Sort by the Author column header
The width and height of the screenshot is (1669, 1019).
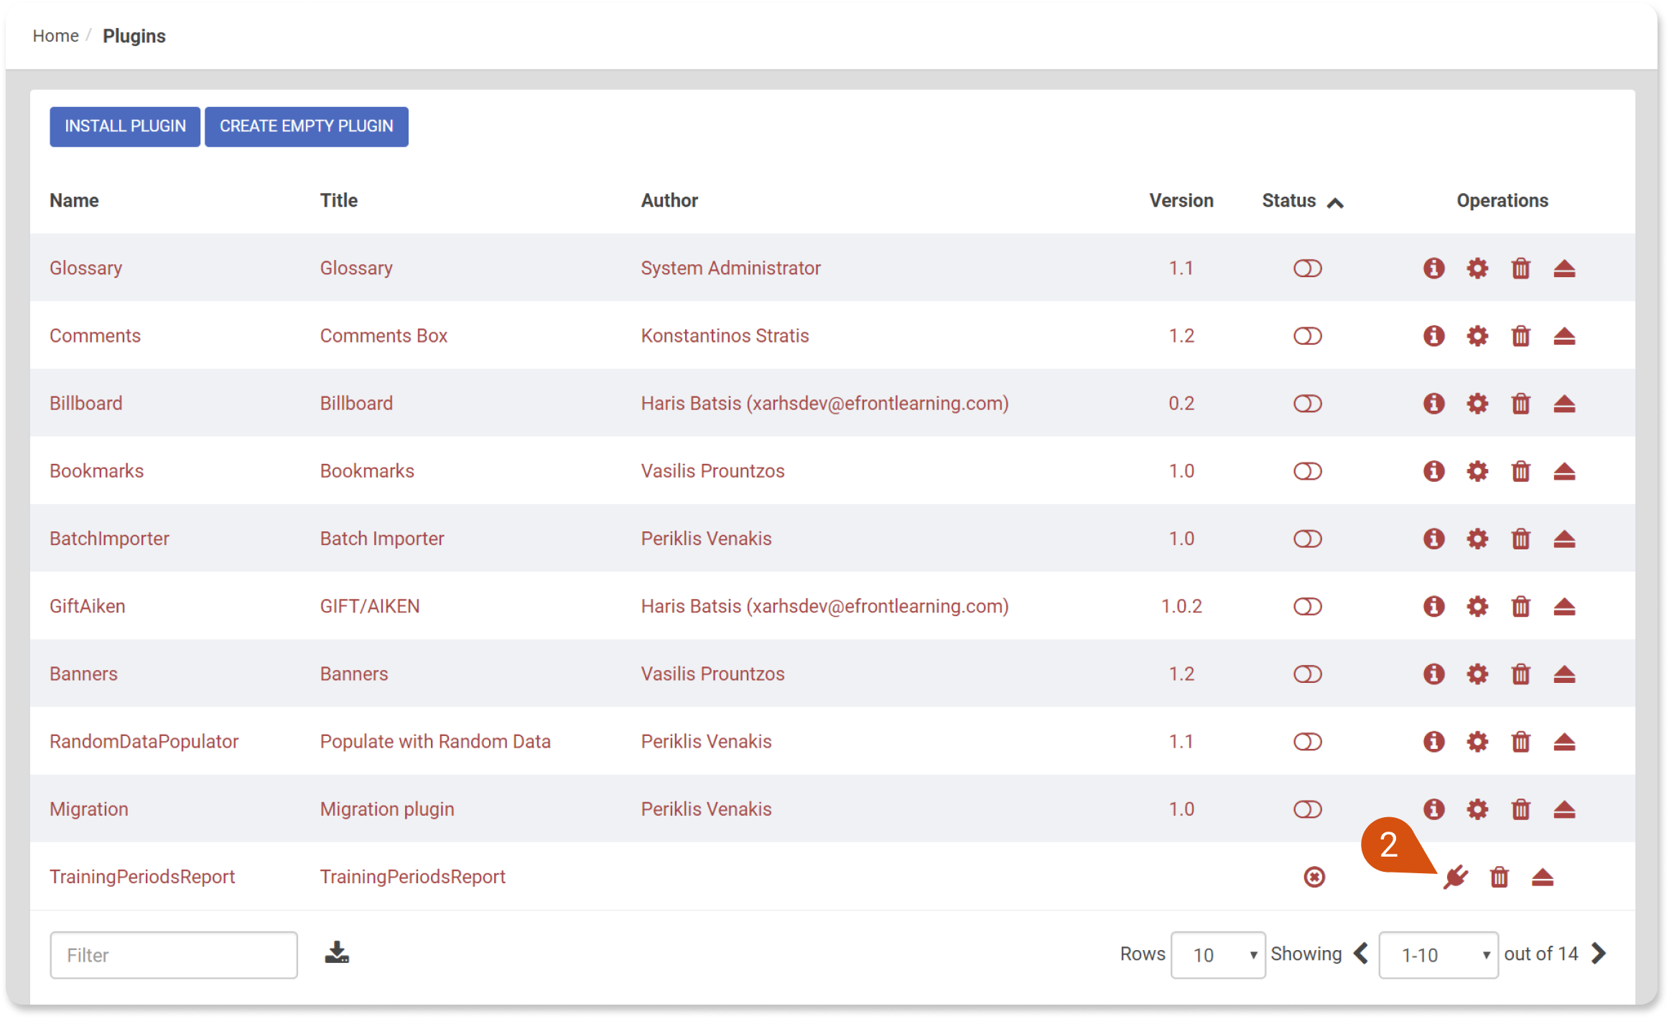(669, 201)
